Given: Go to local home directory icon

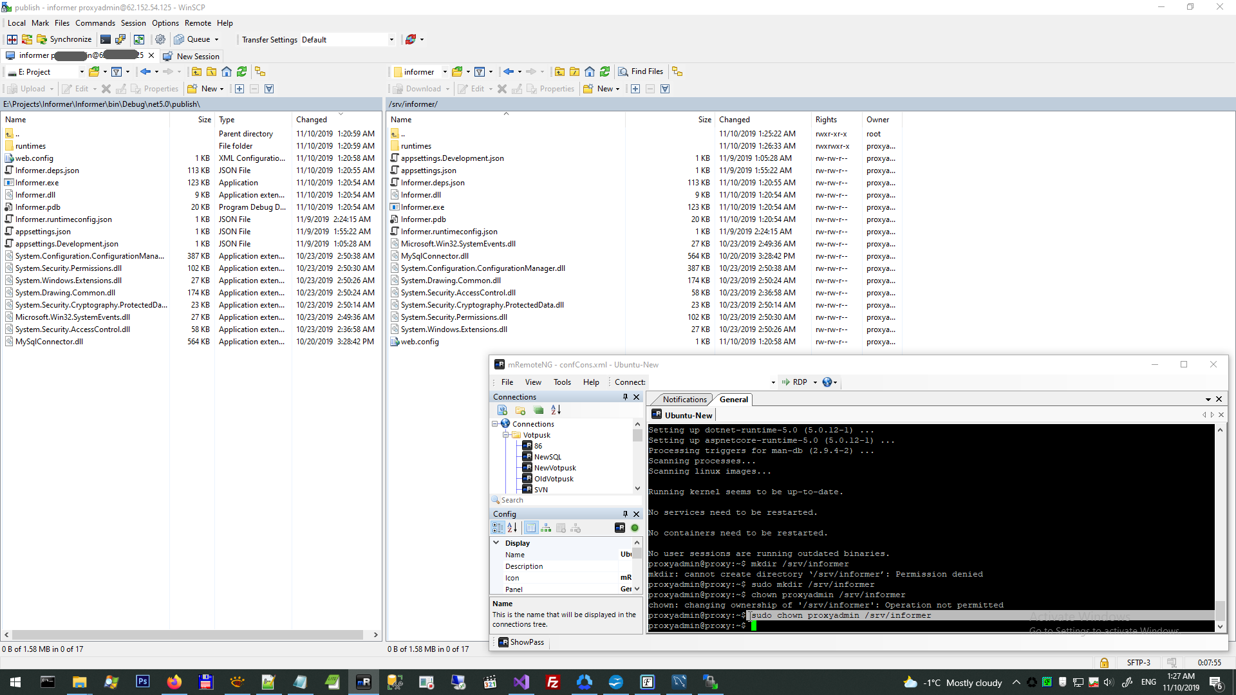Looking at the screenshot, I should point(227,71).
